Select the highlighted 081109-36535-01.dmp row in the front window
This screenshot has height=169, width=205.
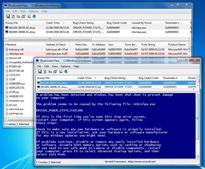coord(54,83)
